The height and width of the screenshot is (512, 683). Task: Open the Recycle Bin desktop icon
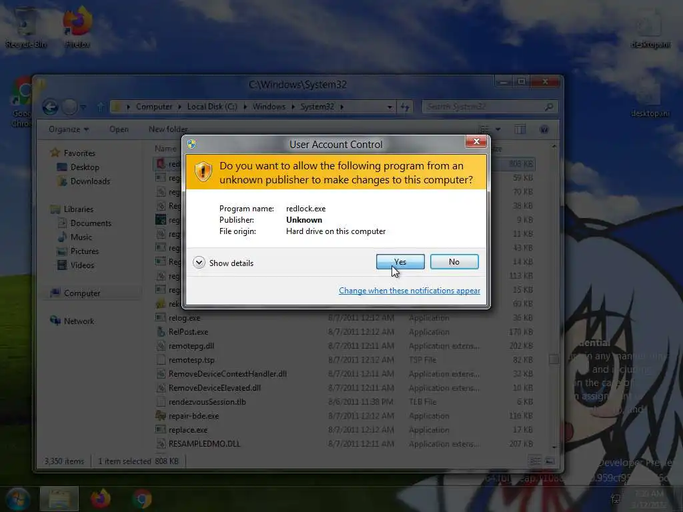pyautogui.click(x=26, y=27)
